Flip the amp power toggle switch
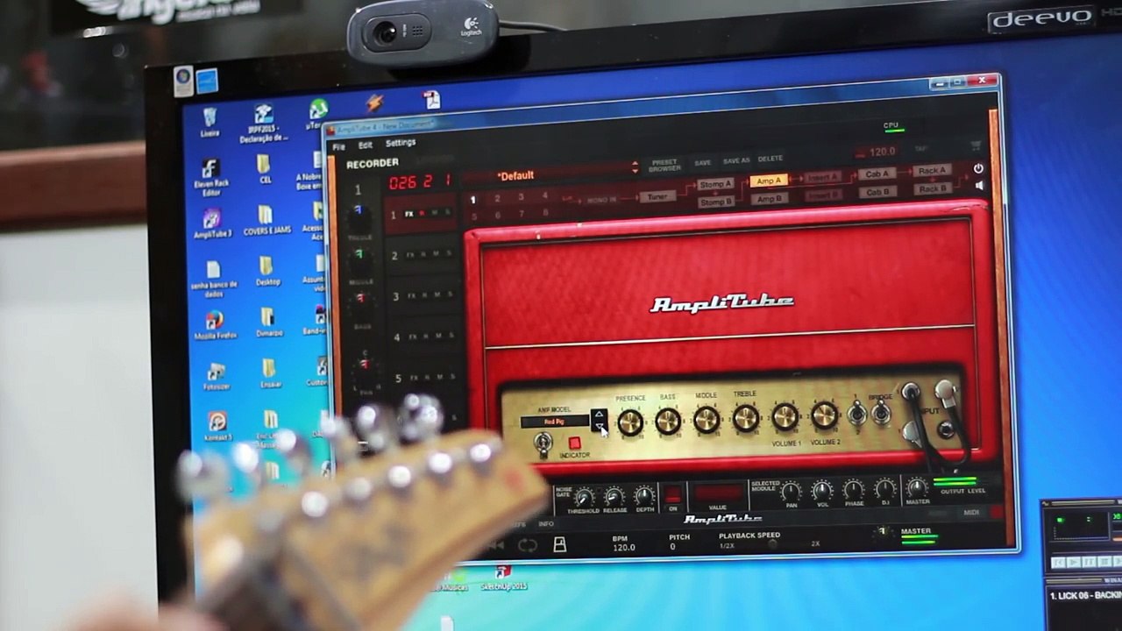Viewport: 1122px width, 631px height. tap(543, 445)
